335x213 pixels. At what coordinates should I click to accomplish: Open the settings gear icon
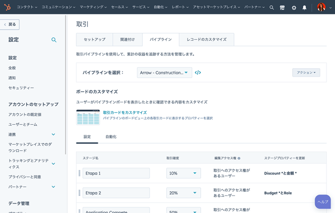pyautogui.click(x=294, y=8)
